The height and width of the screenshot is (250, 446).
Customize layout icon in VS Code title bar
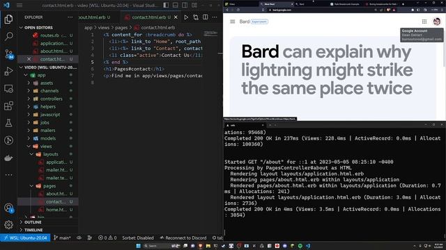tap(194, 5)
